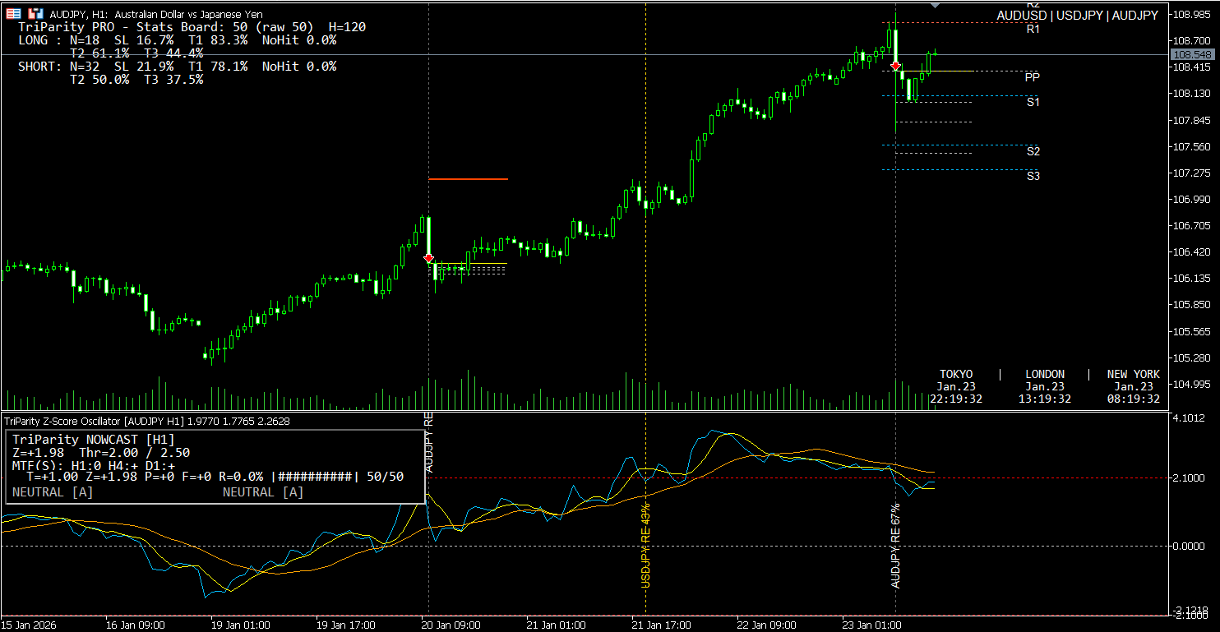Viewport: 1220px width, 632px height.
Task: Open the Depth of Market icon
Action: [x=35, y=14]
